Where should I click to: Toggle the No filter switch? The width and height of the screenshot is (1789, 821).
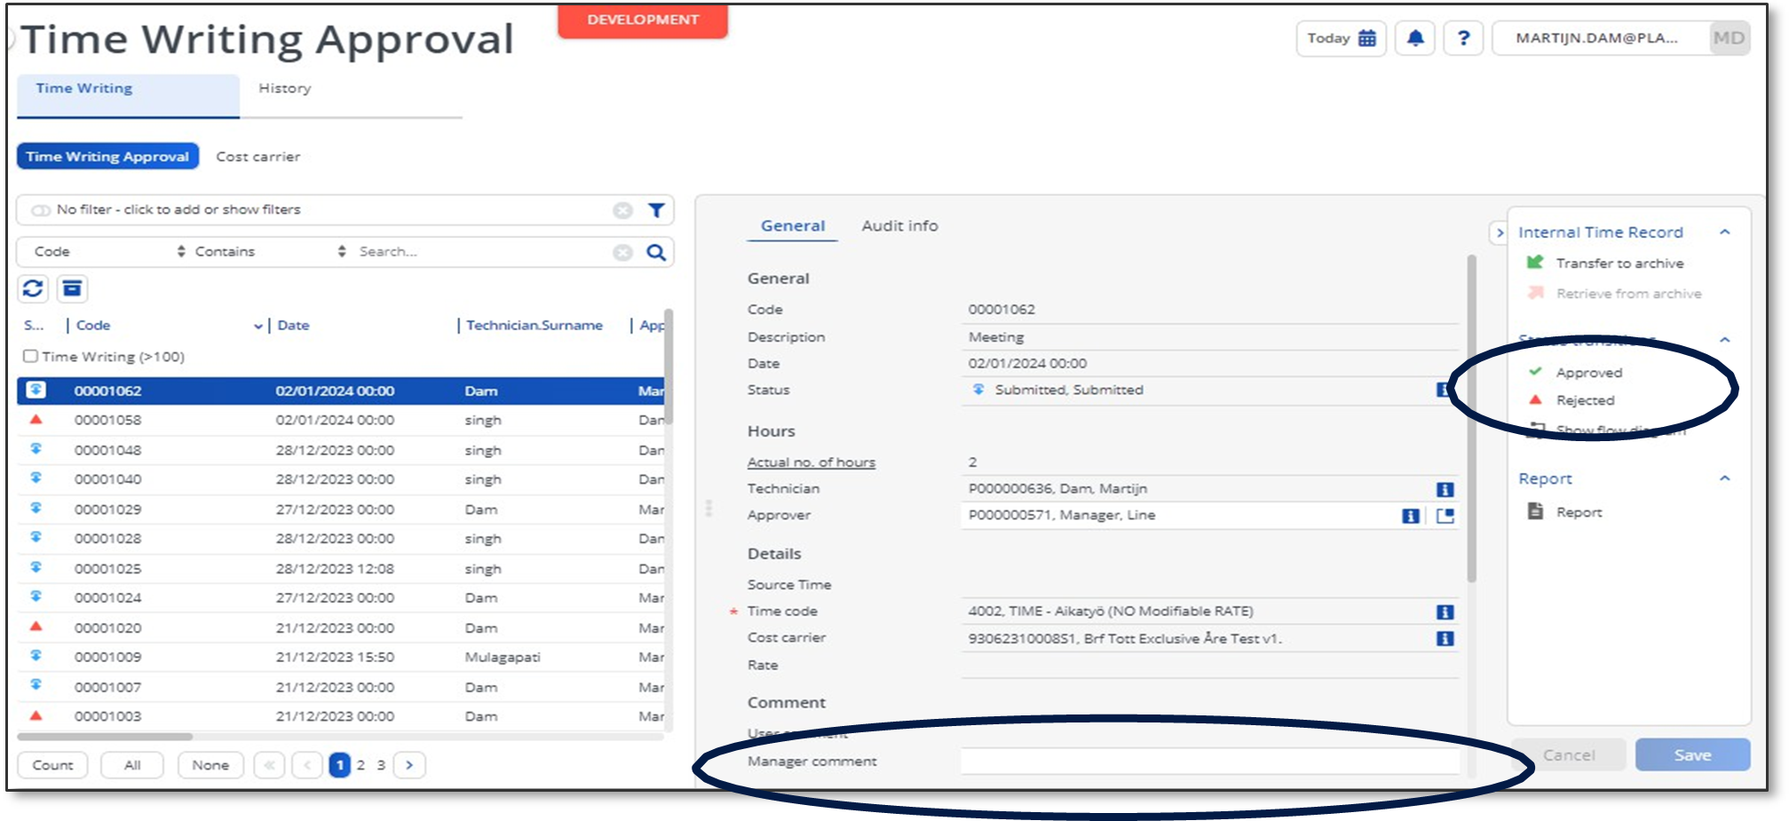[x=41, y=210]
